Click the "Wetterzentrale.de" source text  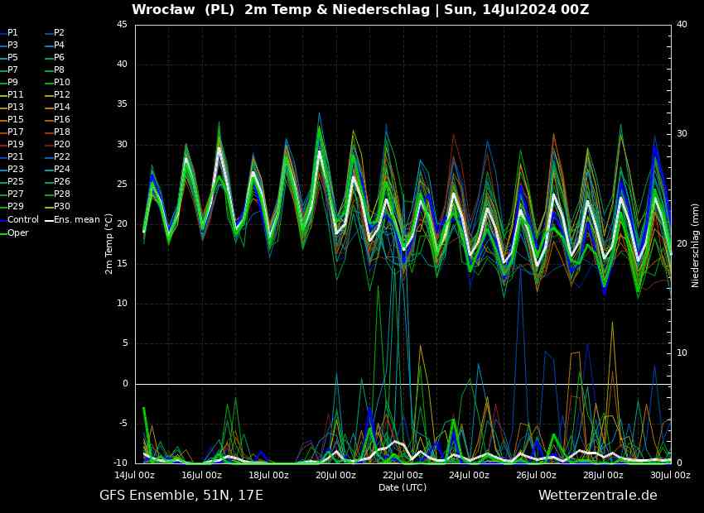click(598, 496)
